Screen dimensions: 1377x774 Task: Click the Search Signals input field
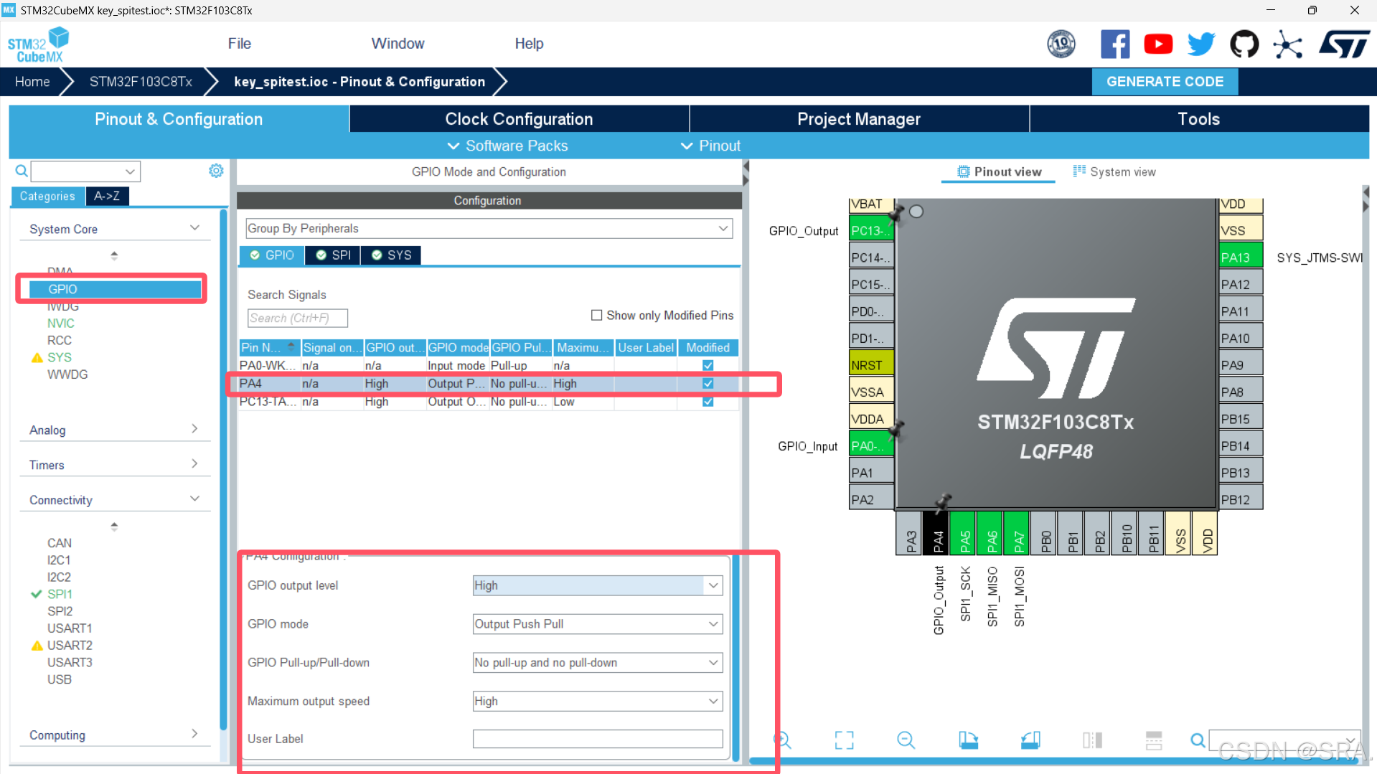297,318
